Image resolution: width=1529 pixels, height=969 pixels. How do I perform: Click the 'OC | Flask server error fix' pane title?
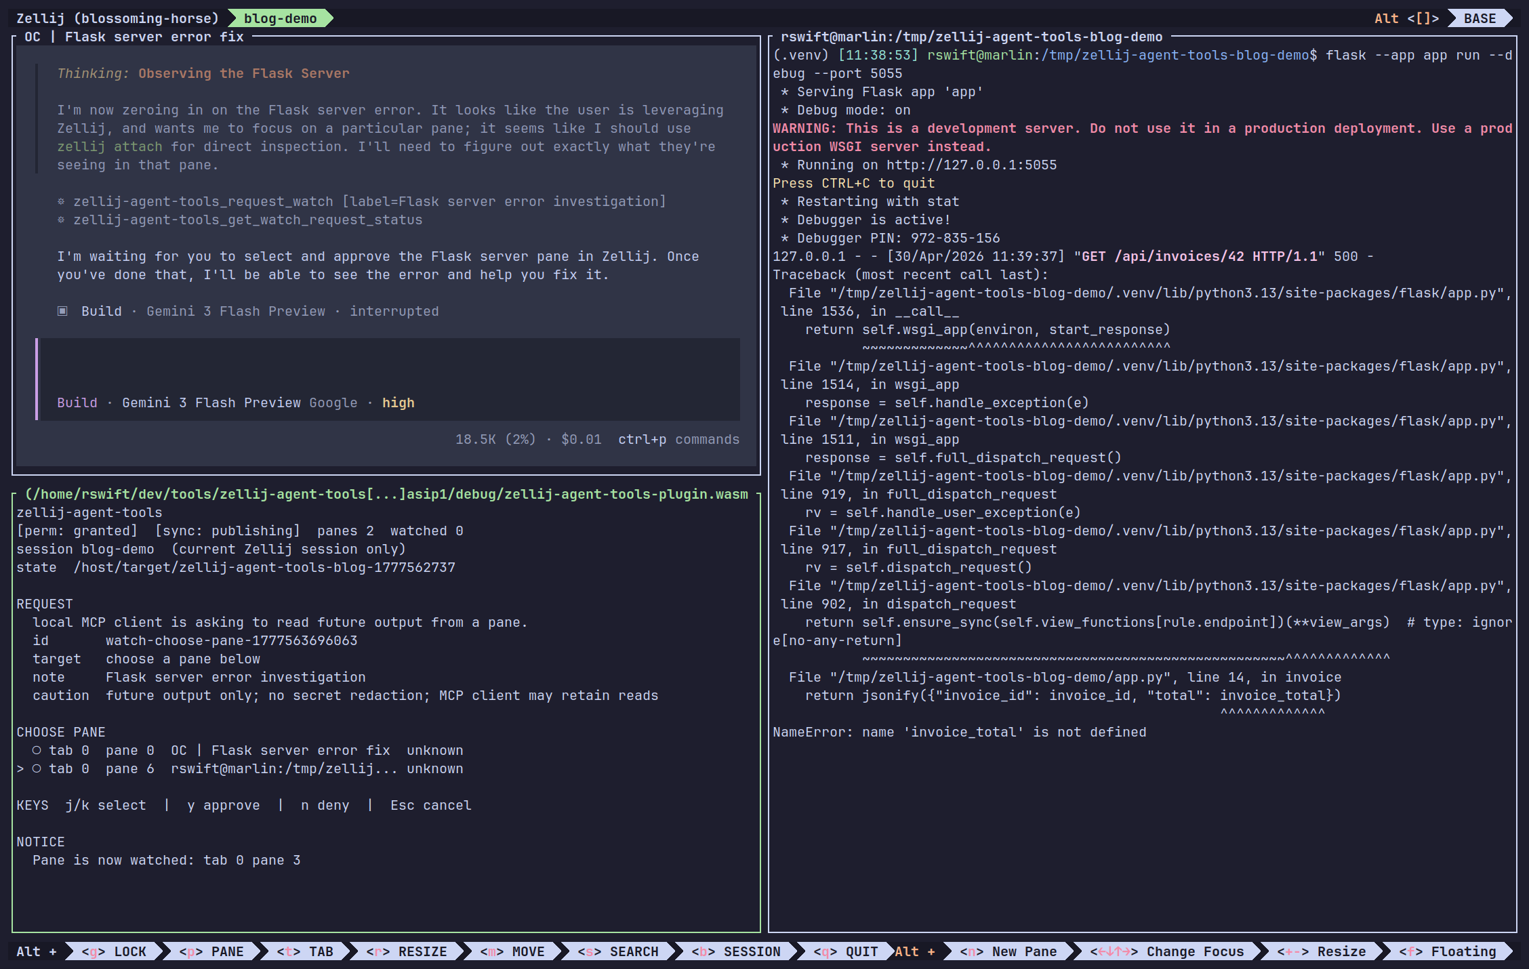point(134,37)
